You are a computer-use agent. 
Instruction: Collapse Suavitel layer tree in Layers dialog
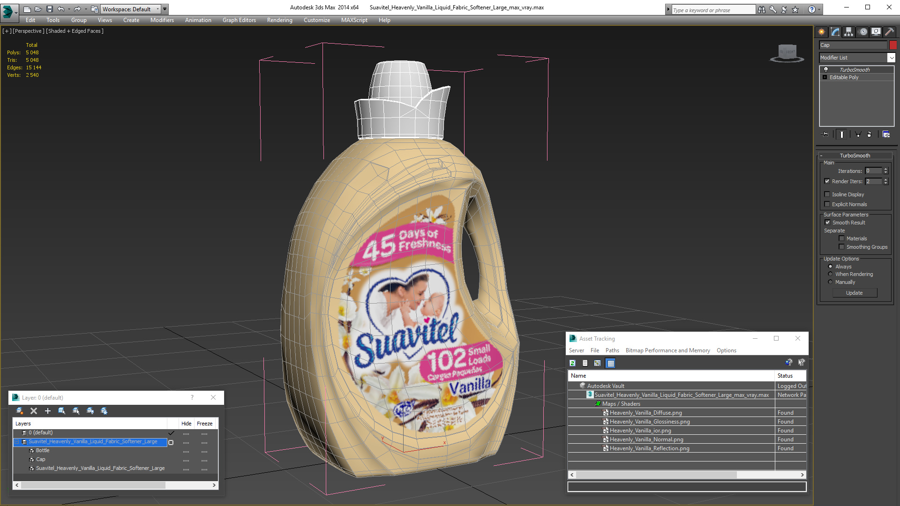pyautogui.click(x=17, y=442)
